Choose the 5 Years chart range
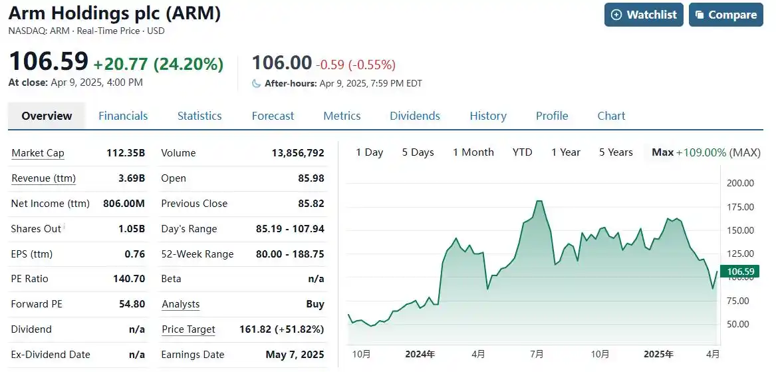 616,152
